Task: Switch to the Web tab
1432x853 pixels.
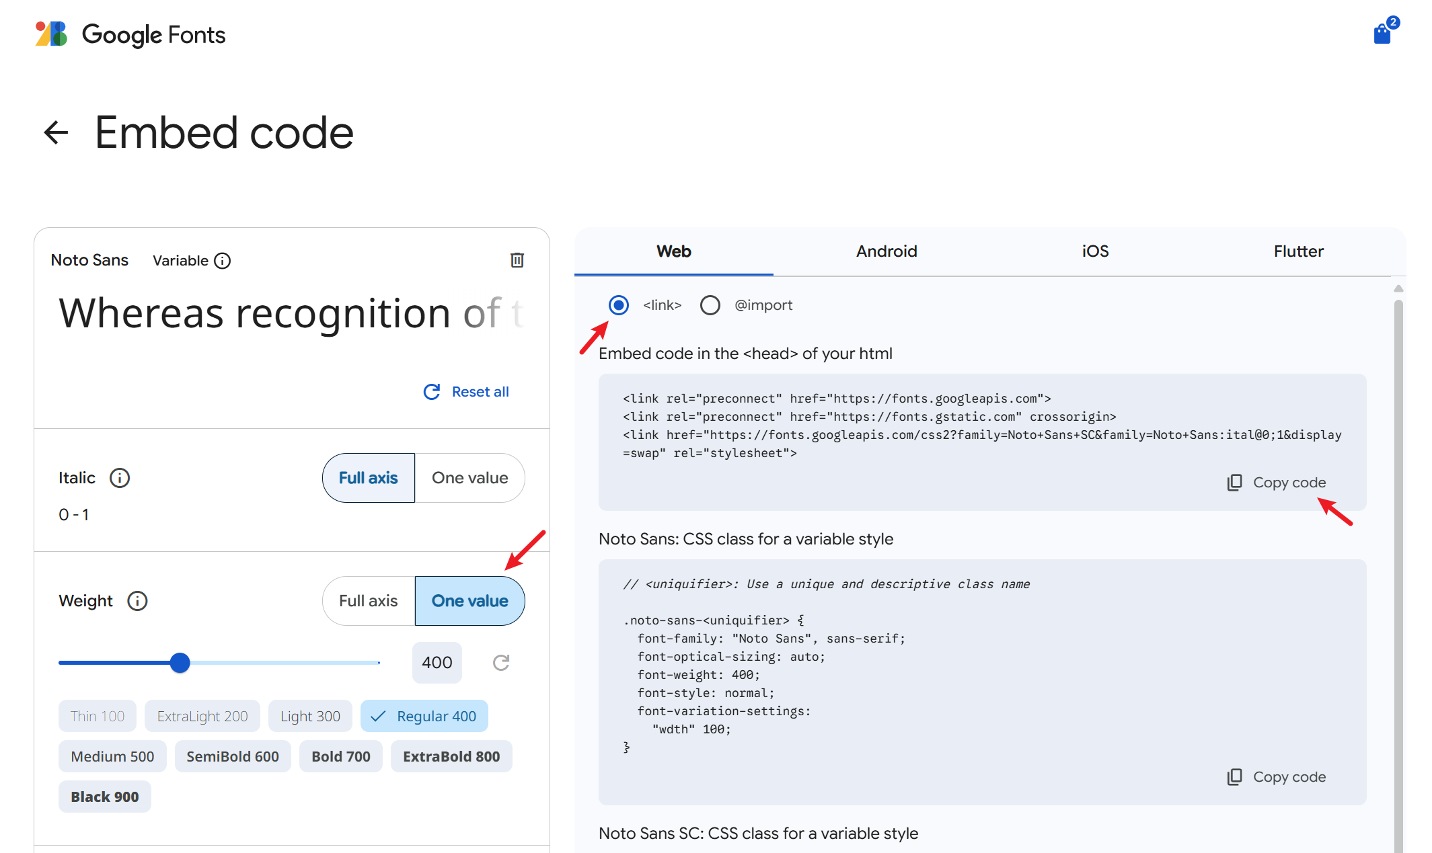Action: [674, 251]
